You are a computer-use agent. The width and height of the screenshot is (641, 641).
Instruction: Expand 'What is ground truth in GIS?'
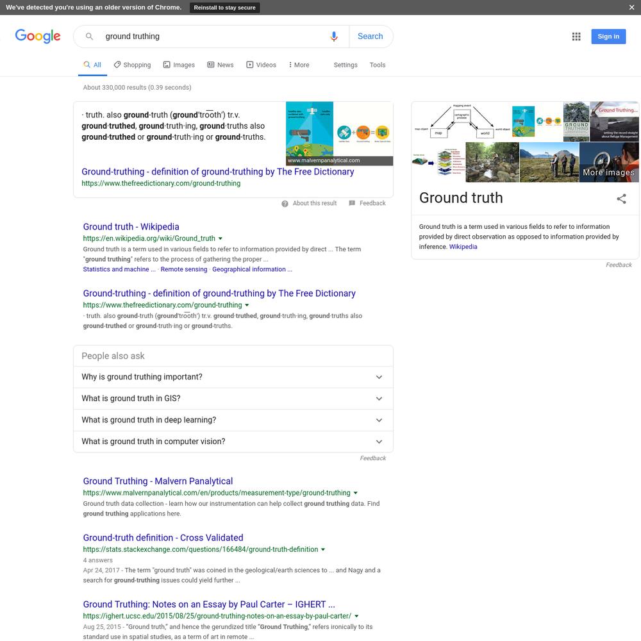click(233, 399)
